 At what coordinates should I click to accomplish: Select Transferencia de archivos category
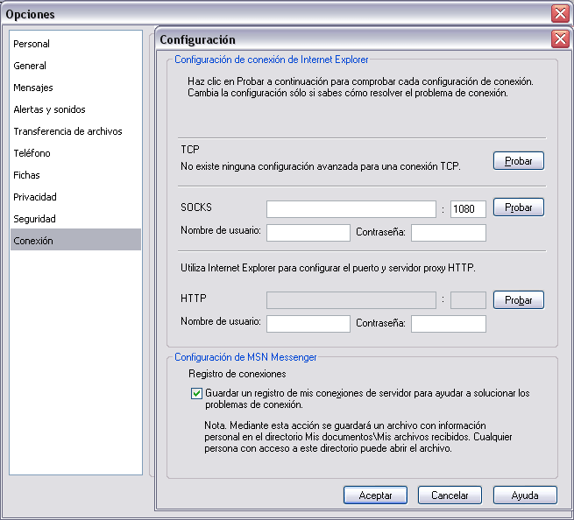coord(75,131)
